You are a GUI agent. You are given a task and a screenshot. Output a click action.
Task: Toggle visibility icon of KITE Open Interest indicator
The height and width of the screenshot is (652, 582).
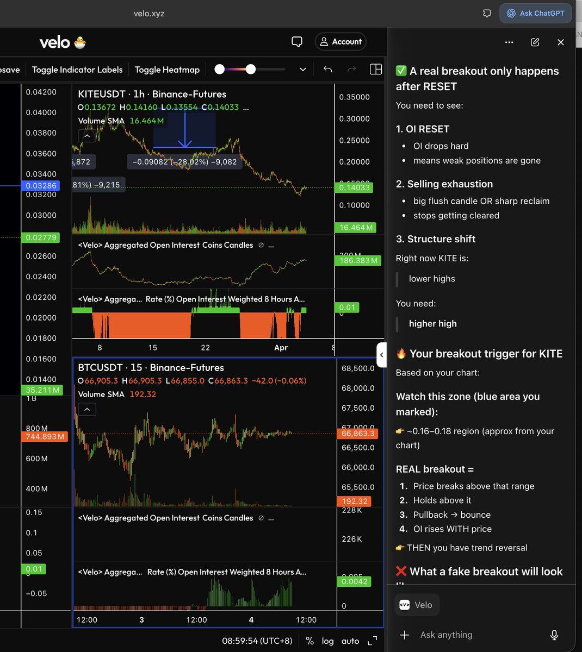tap(261, 245)
